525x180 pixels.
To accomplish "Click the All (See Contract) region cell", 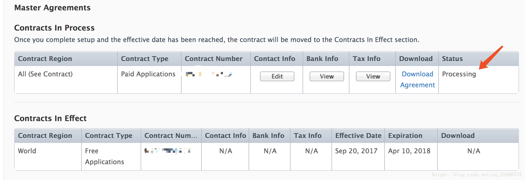I will click(45, 74).
